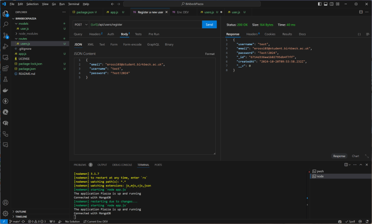The height and width of the screenshot is (224, 372).
Task: Open the Manage gear menu
Action: (5, 214)
